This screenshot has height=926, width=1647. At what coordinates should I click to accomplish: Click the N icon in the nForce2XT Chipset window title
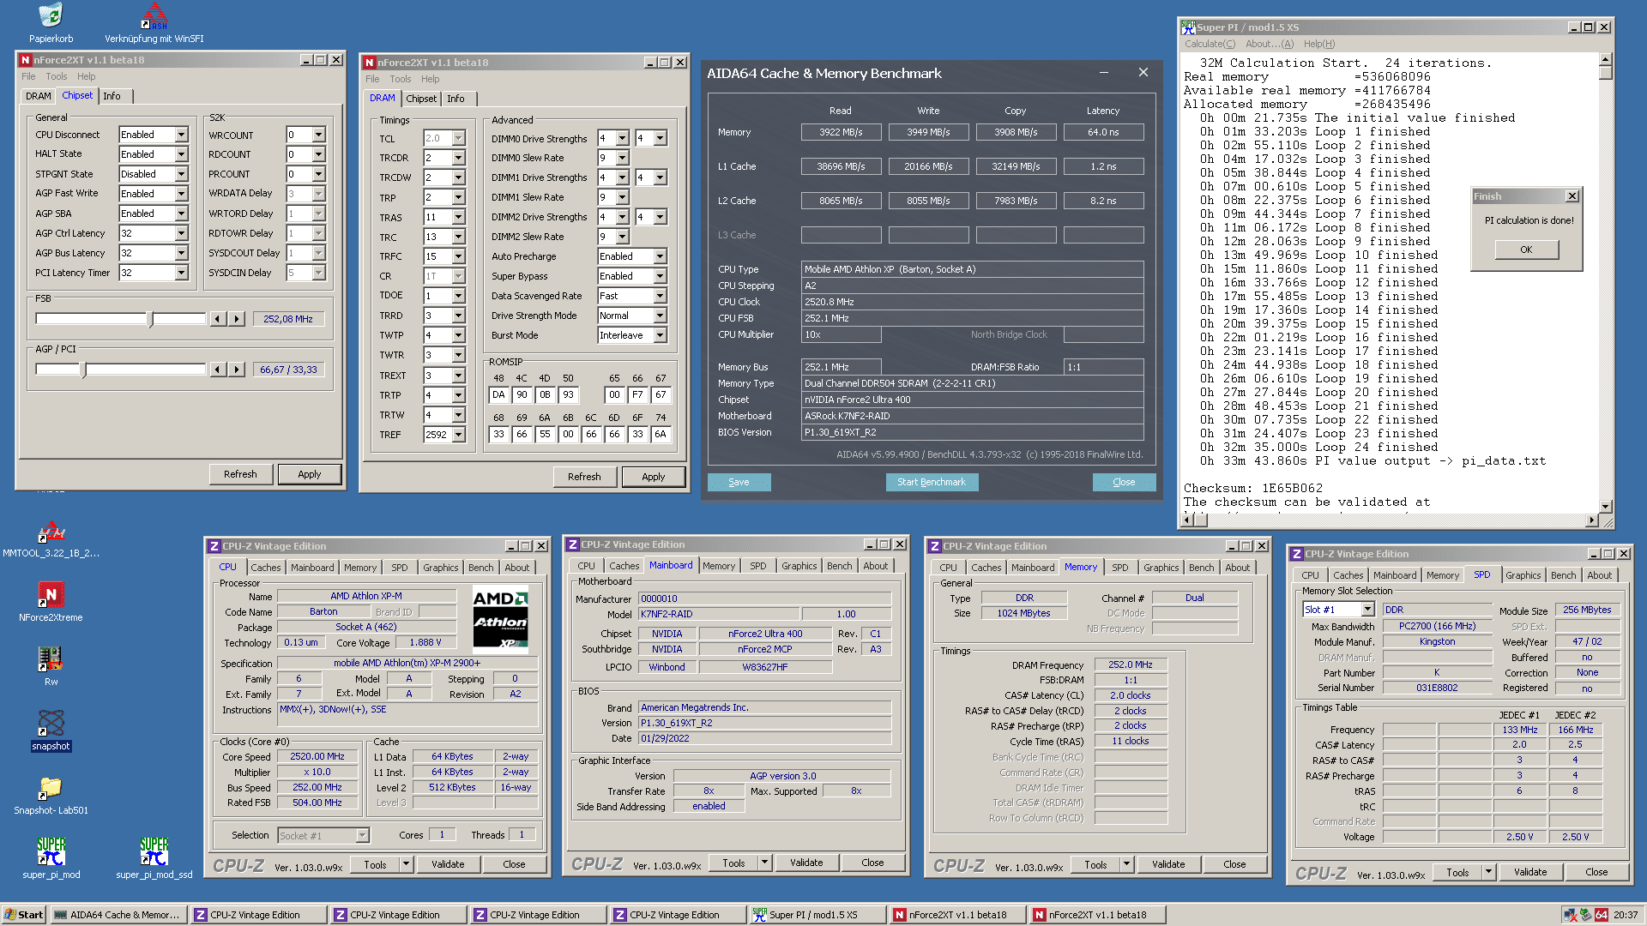tap(26, 60)
